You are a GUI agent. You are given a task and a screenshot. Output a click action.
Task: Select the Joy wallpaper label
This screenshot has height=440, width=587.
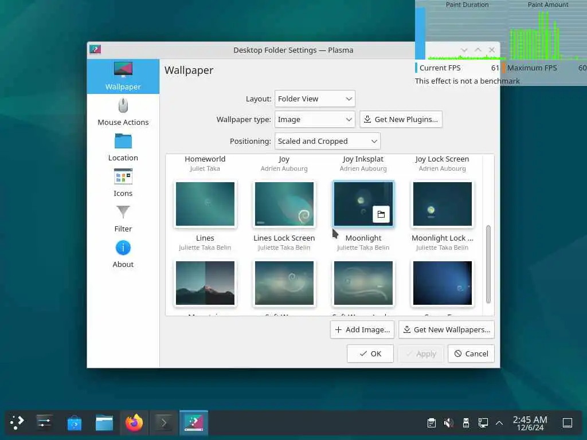[284, 159]
